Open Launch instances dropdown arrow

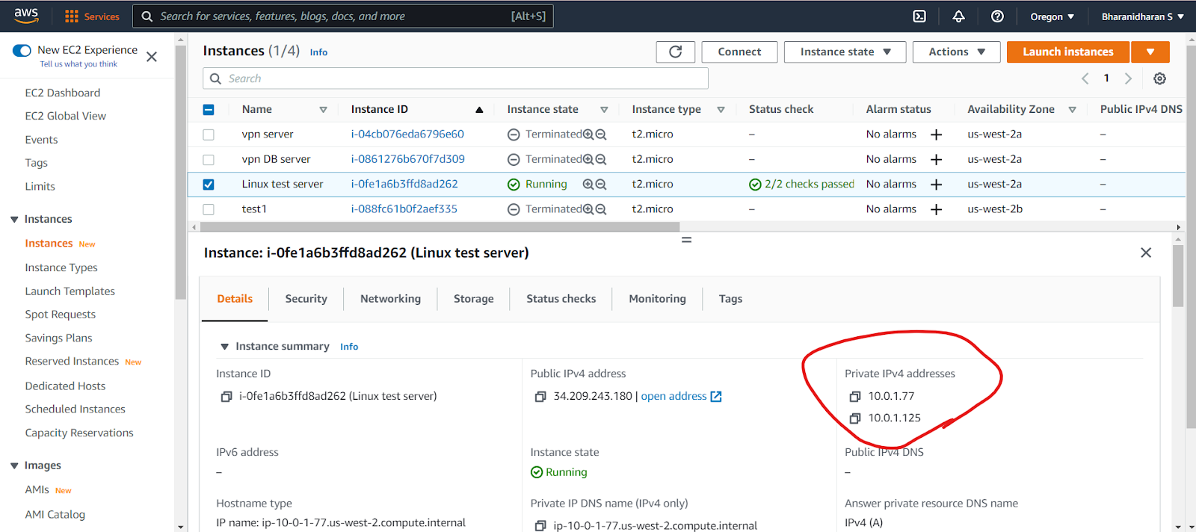coord(1150,52)
